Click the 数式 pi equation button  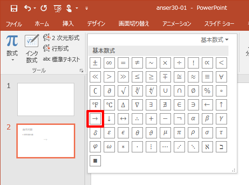click(x=12, y=48)
